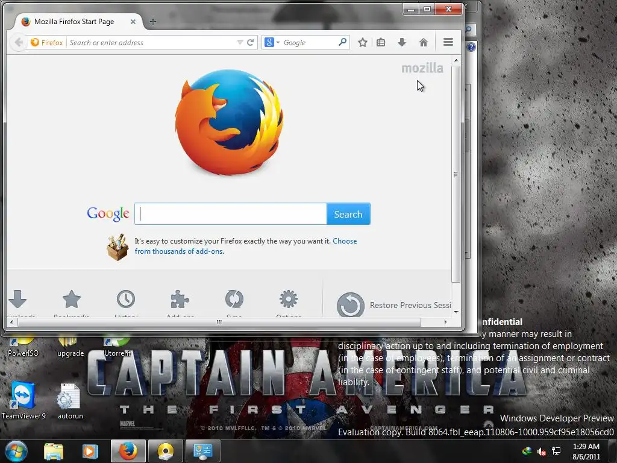Viewport: 617px width, 463px height.
Task: Click the Firefox back arrow button
Action: 18,42
